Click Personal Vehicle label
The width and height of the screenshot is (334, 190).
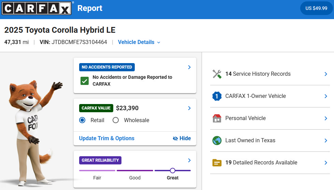(246, 118)
